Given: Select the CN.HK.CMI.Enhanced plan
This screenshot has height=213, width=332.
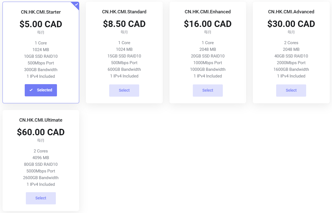Looking at the screenshot, I should tap(208, 91).
